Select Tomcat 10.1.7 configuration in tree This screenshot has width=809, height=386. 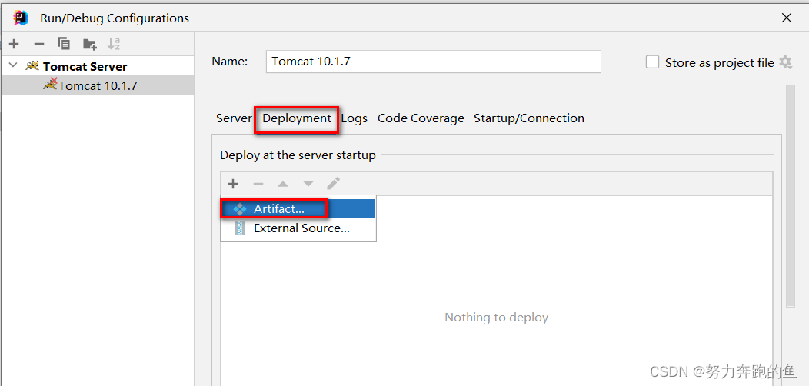click(x=98, y=85)
